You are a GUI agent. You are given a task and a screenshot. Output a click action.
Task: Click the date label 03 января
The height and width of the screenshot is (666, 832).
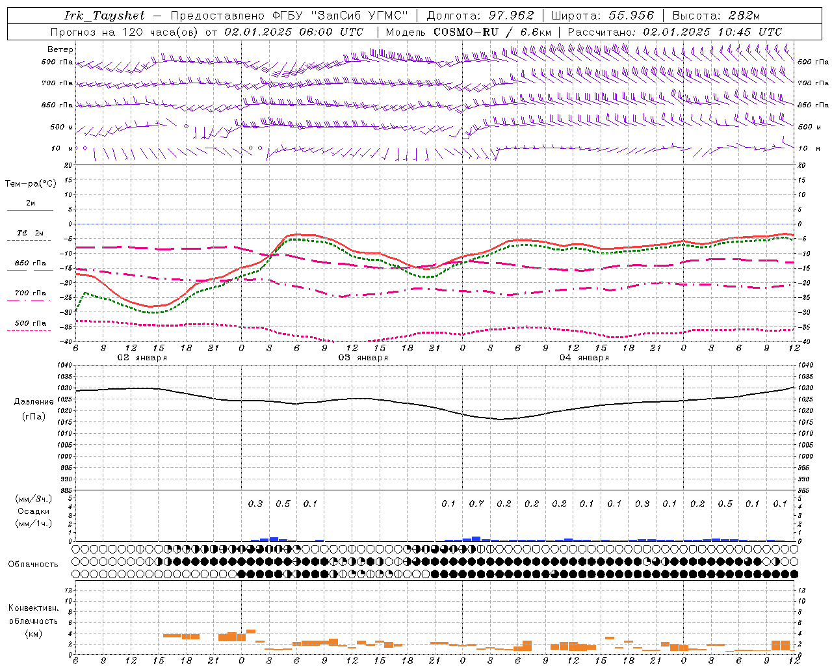coord(363,358)
